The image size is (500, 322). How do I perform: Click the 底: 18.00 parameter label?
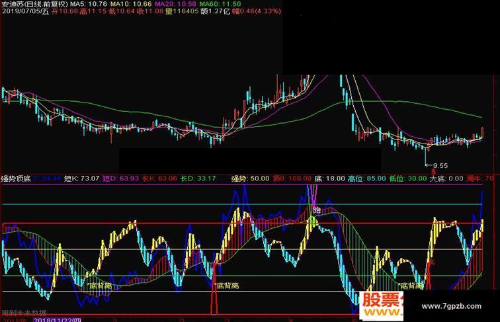coord(330,179)
